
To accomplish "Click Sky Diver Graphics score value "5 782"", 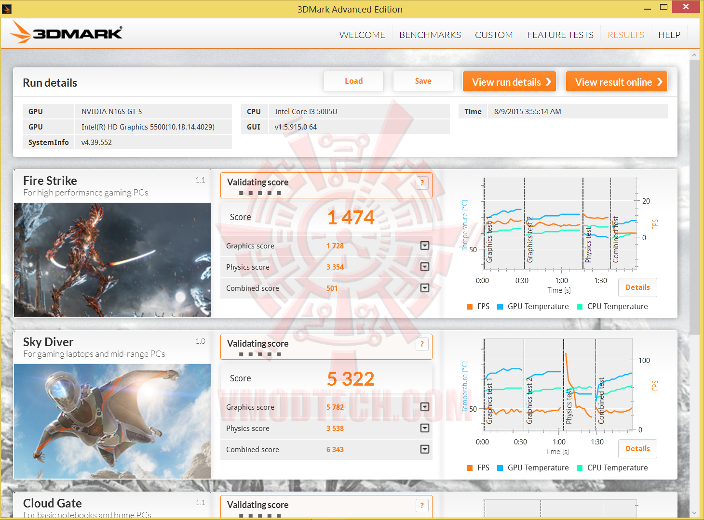I will 335,407.
